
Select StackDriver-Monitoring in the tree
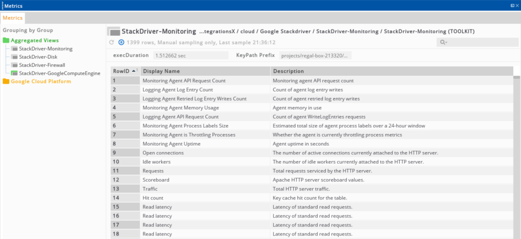(x=46, y=49)
